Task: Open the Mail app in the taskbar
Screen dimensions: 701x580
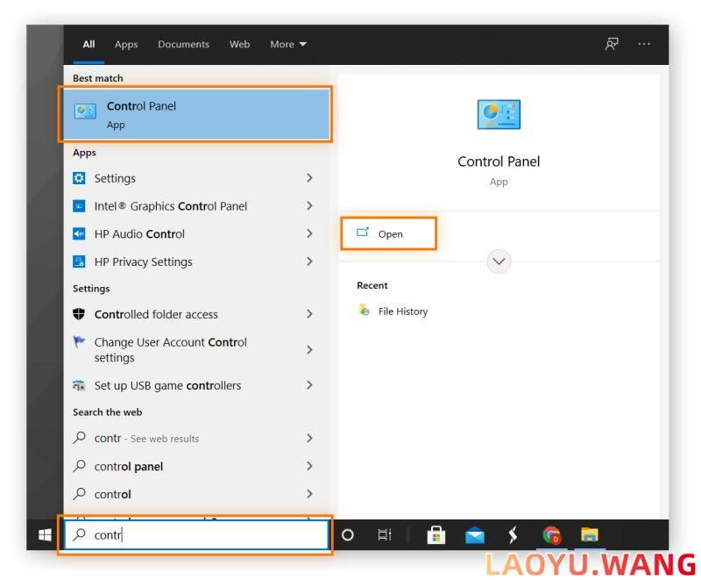Action: tap(475, 535)
